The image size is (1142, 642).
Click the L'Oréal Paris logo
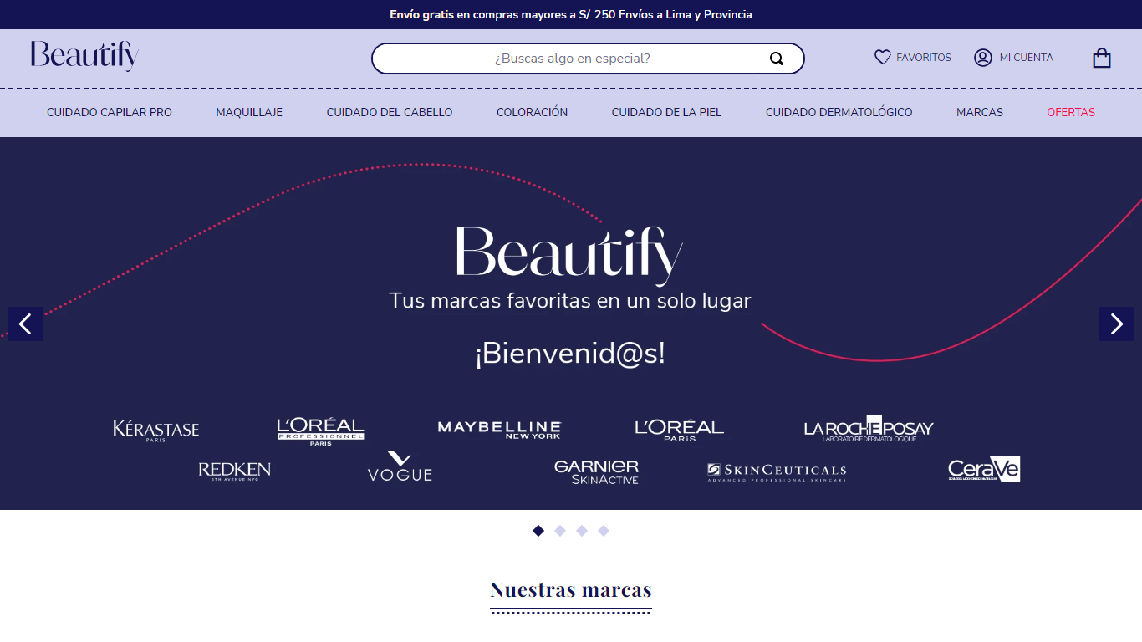click(x=679, y=431)
